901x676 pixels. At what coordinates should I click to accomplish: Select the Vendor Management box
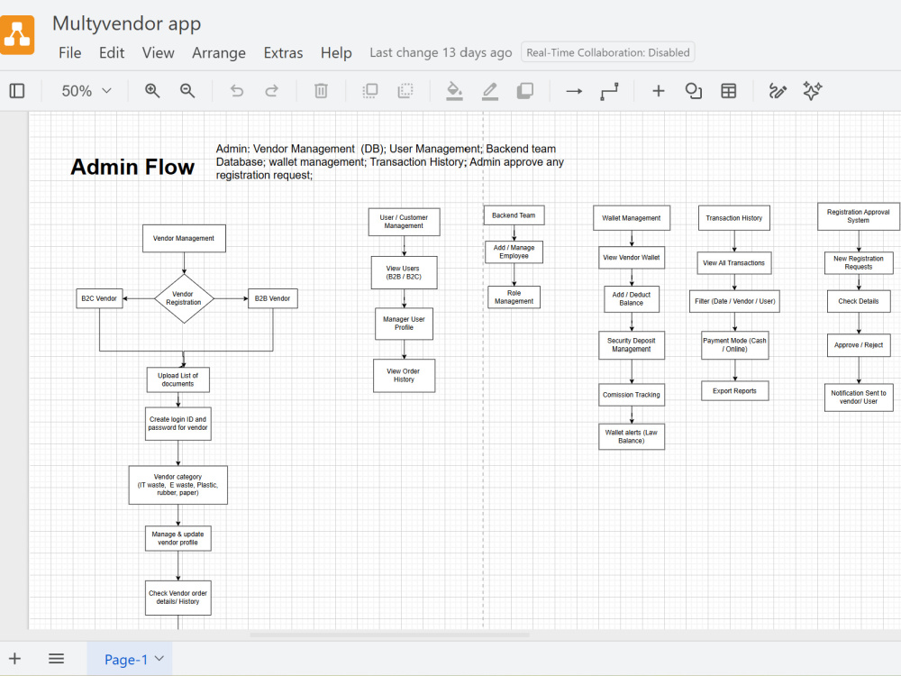184,238
